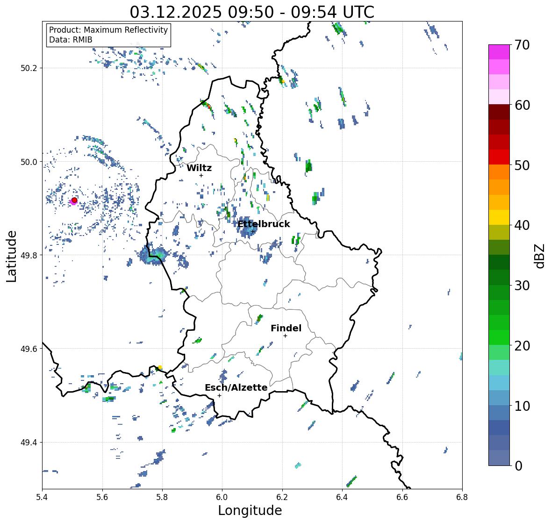Screen dimensions: 551x522
Task: Click the Latitude axis label
Action: tap(12, 257)
